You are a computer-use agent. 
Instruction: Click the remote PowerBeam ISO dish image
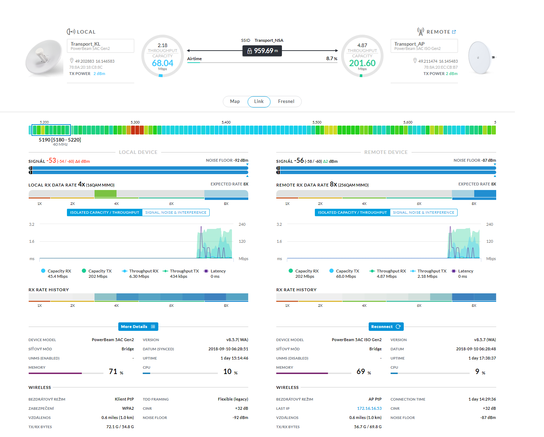click(x=482, y=58)
